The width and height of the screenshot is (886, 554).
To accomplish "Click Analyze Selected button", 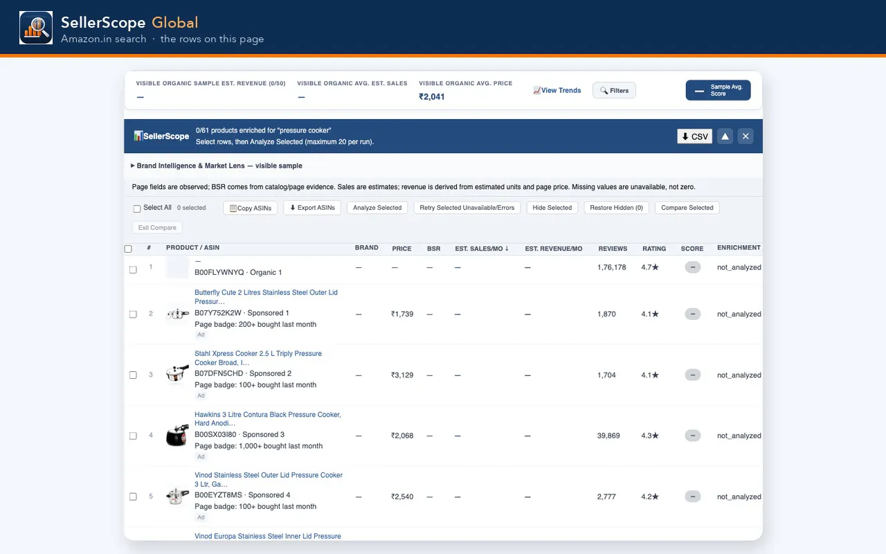I will pos(377,208).
